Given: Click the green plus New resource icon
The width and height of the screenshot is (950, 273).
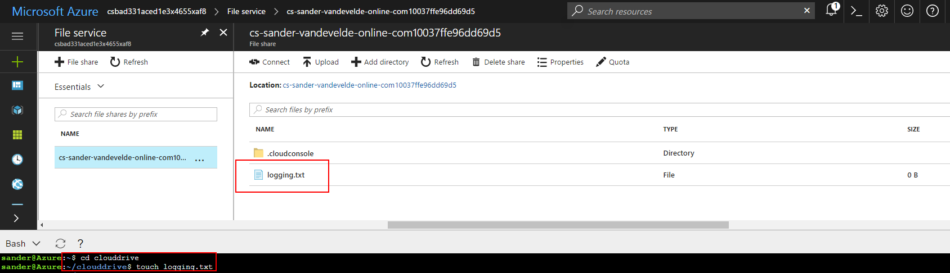Looking at the screenshot, I should pos(17,62).
